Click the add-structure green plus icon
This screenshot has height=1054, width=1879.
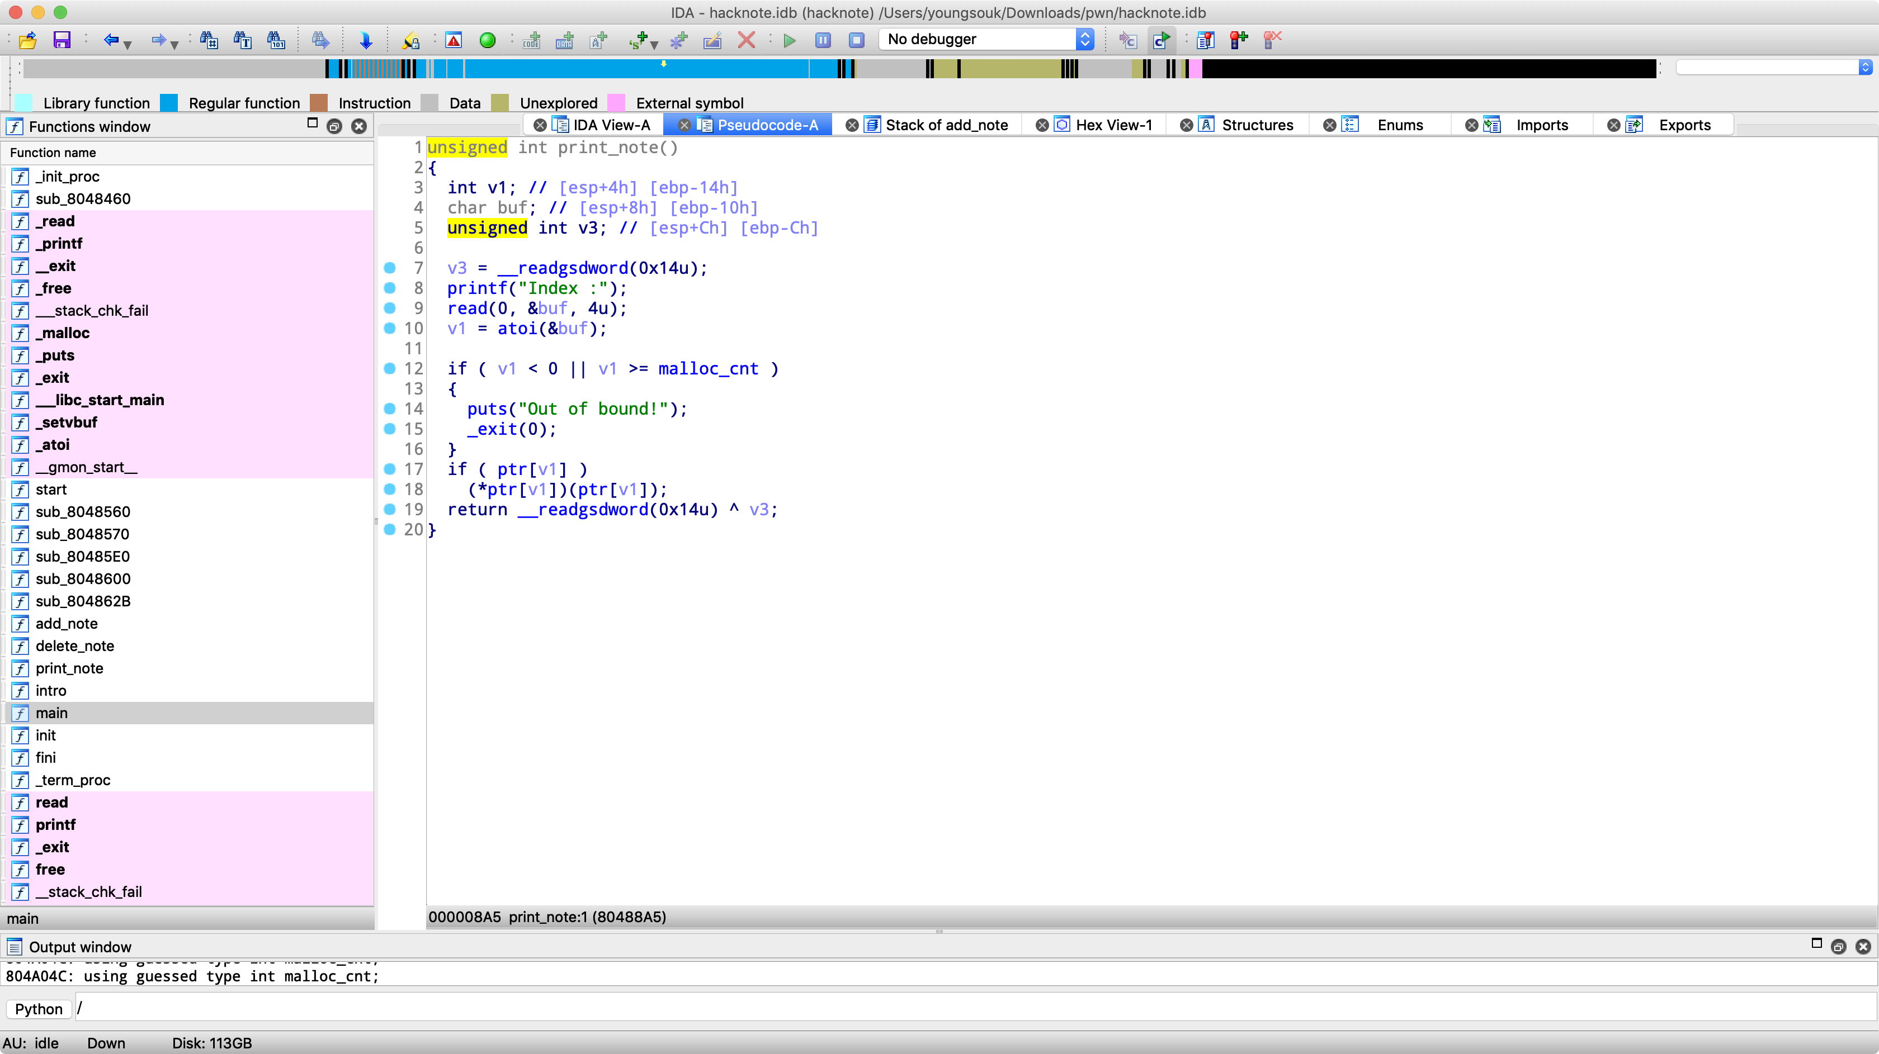click(x=639, y=40)
